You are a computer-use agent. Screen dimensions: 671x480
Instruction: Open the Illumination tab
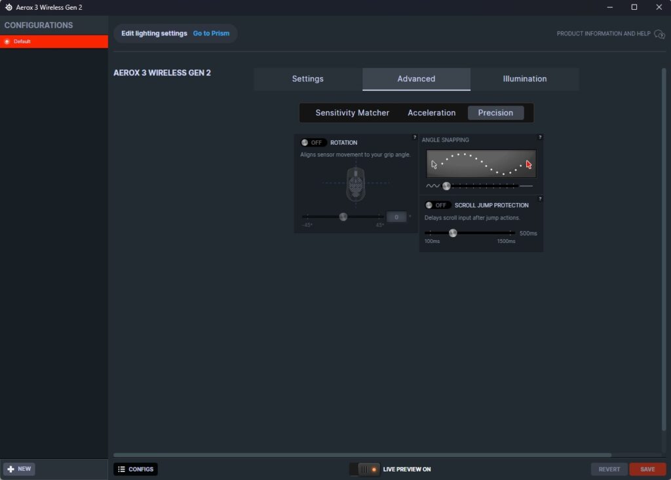525,79
